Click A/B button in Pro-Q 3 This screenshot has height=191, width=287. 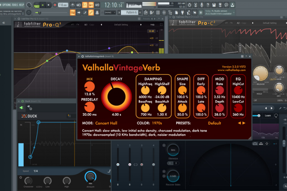pyautogui.click(x=86, y=25)
